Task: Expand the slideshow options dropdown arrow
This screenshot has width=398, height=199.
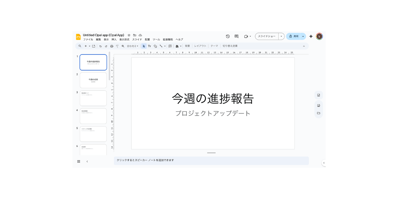Action: [281, 36]
